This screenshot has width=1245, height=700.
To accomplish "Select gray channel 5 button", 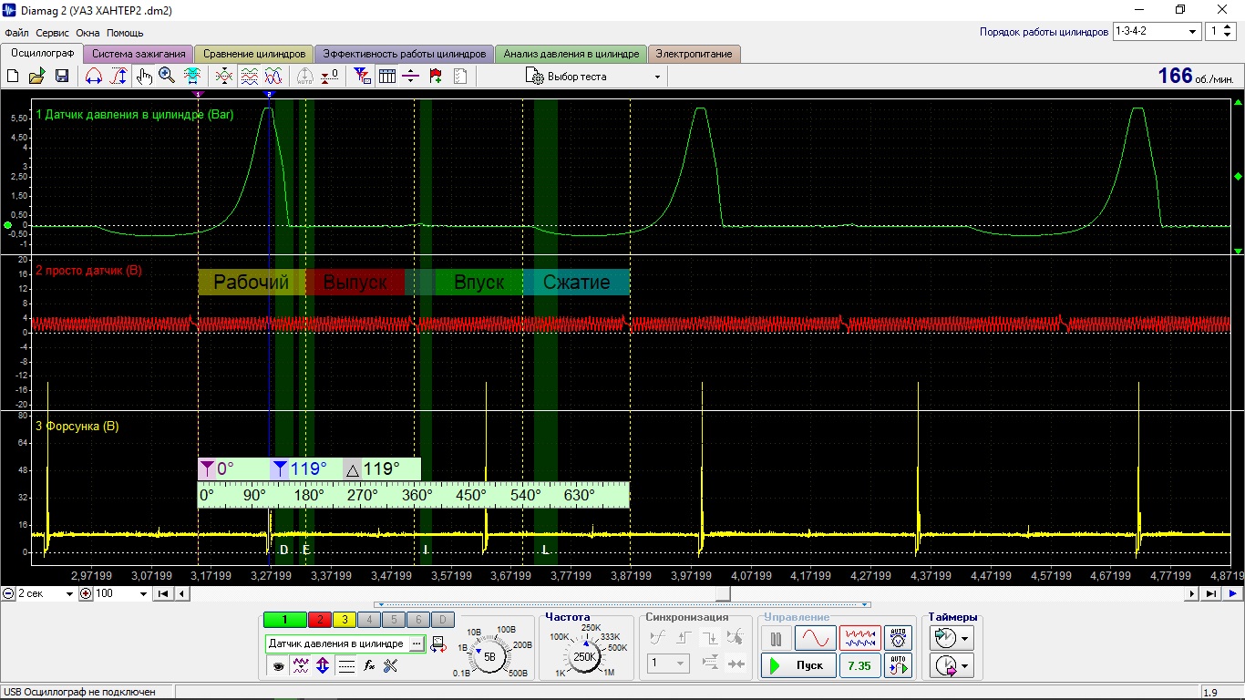I will [x=393, y=620].
